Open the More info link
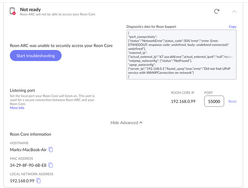Viewport: 248px width, 188px height. tap(17, 108)
